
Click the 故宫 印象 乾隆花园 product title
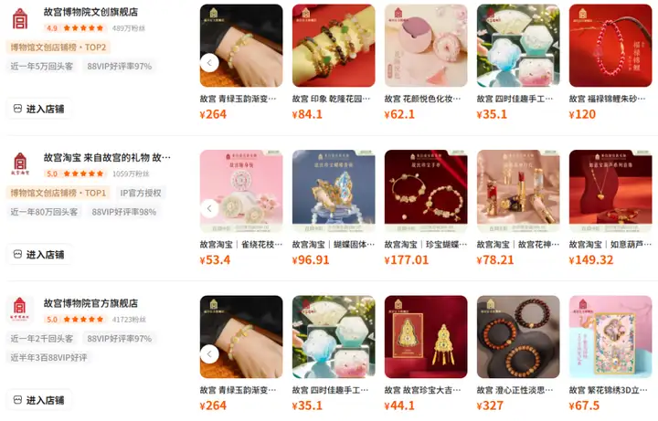[331, 99]
